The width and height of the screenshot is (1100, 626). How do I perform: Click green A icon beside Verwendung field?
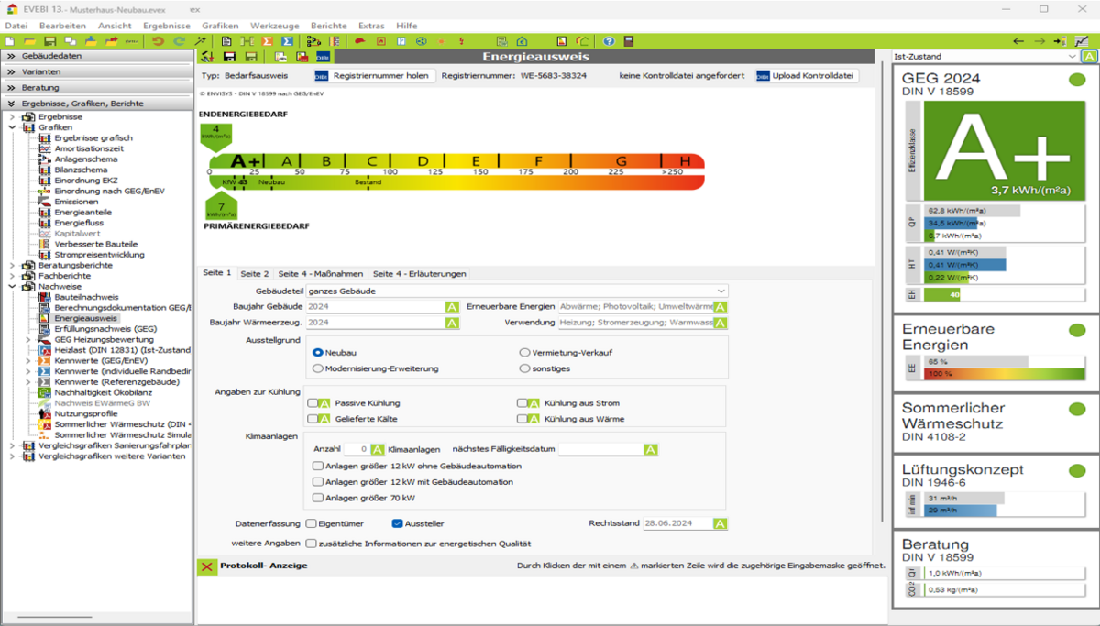(x=720, y=323)
